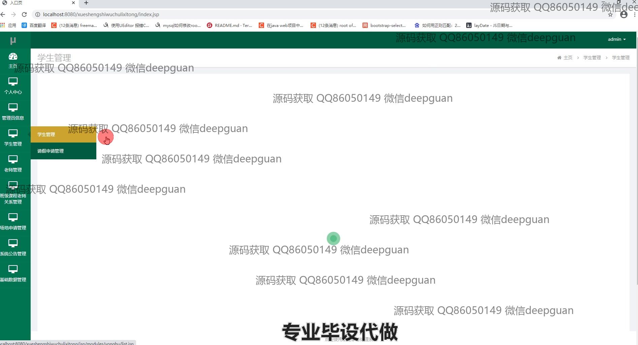The width and height of the screenshot is (638, 345).
Task: Expand the admin user dropdown
Action: point(616,39)
